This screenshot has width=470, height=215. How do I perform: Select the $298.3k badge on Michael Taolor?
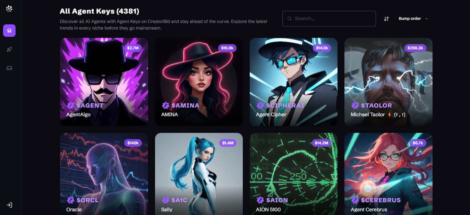tap(415, 48)
